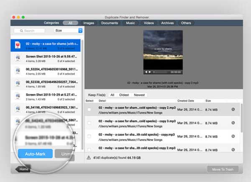The width and height of the screenshot is (251, 182).
Task: Click '4141 duplicate(s) found 44.19 GB' status text
Action: 117,158
